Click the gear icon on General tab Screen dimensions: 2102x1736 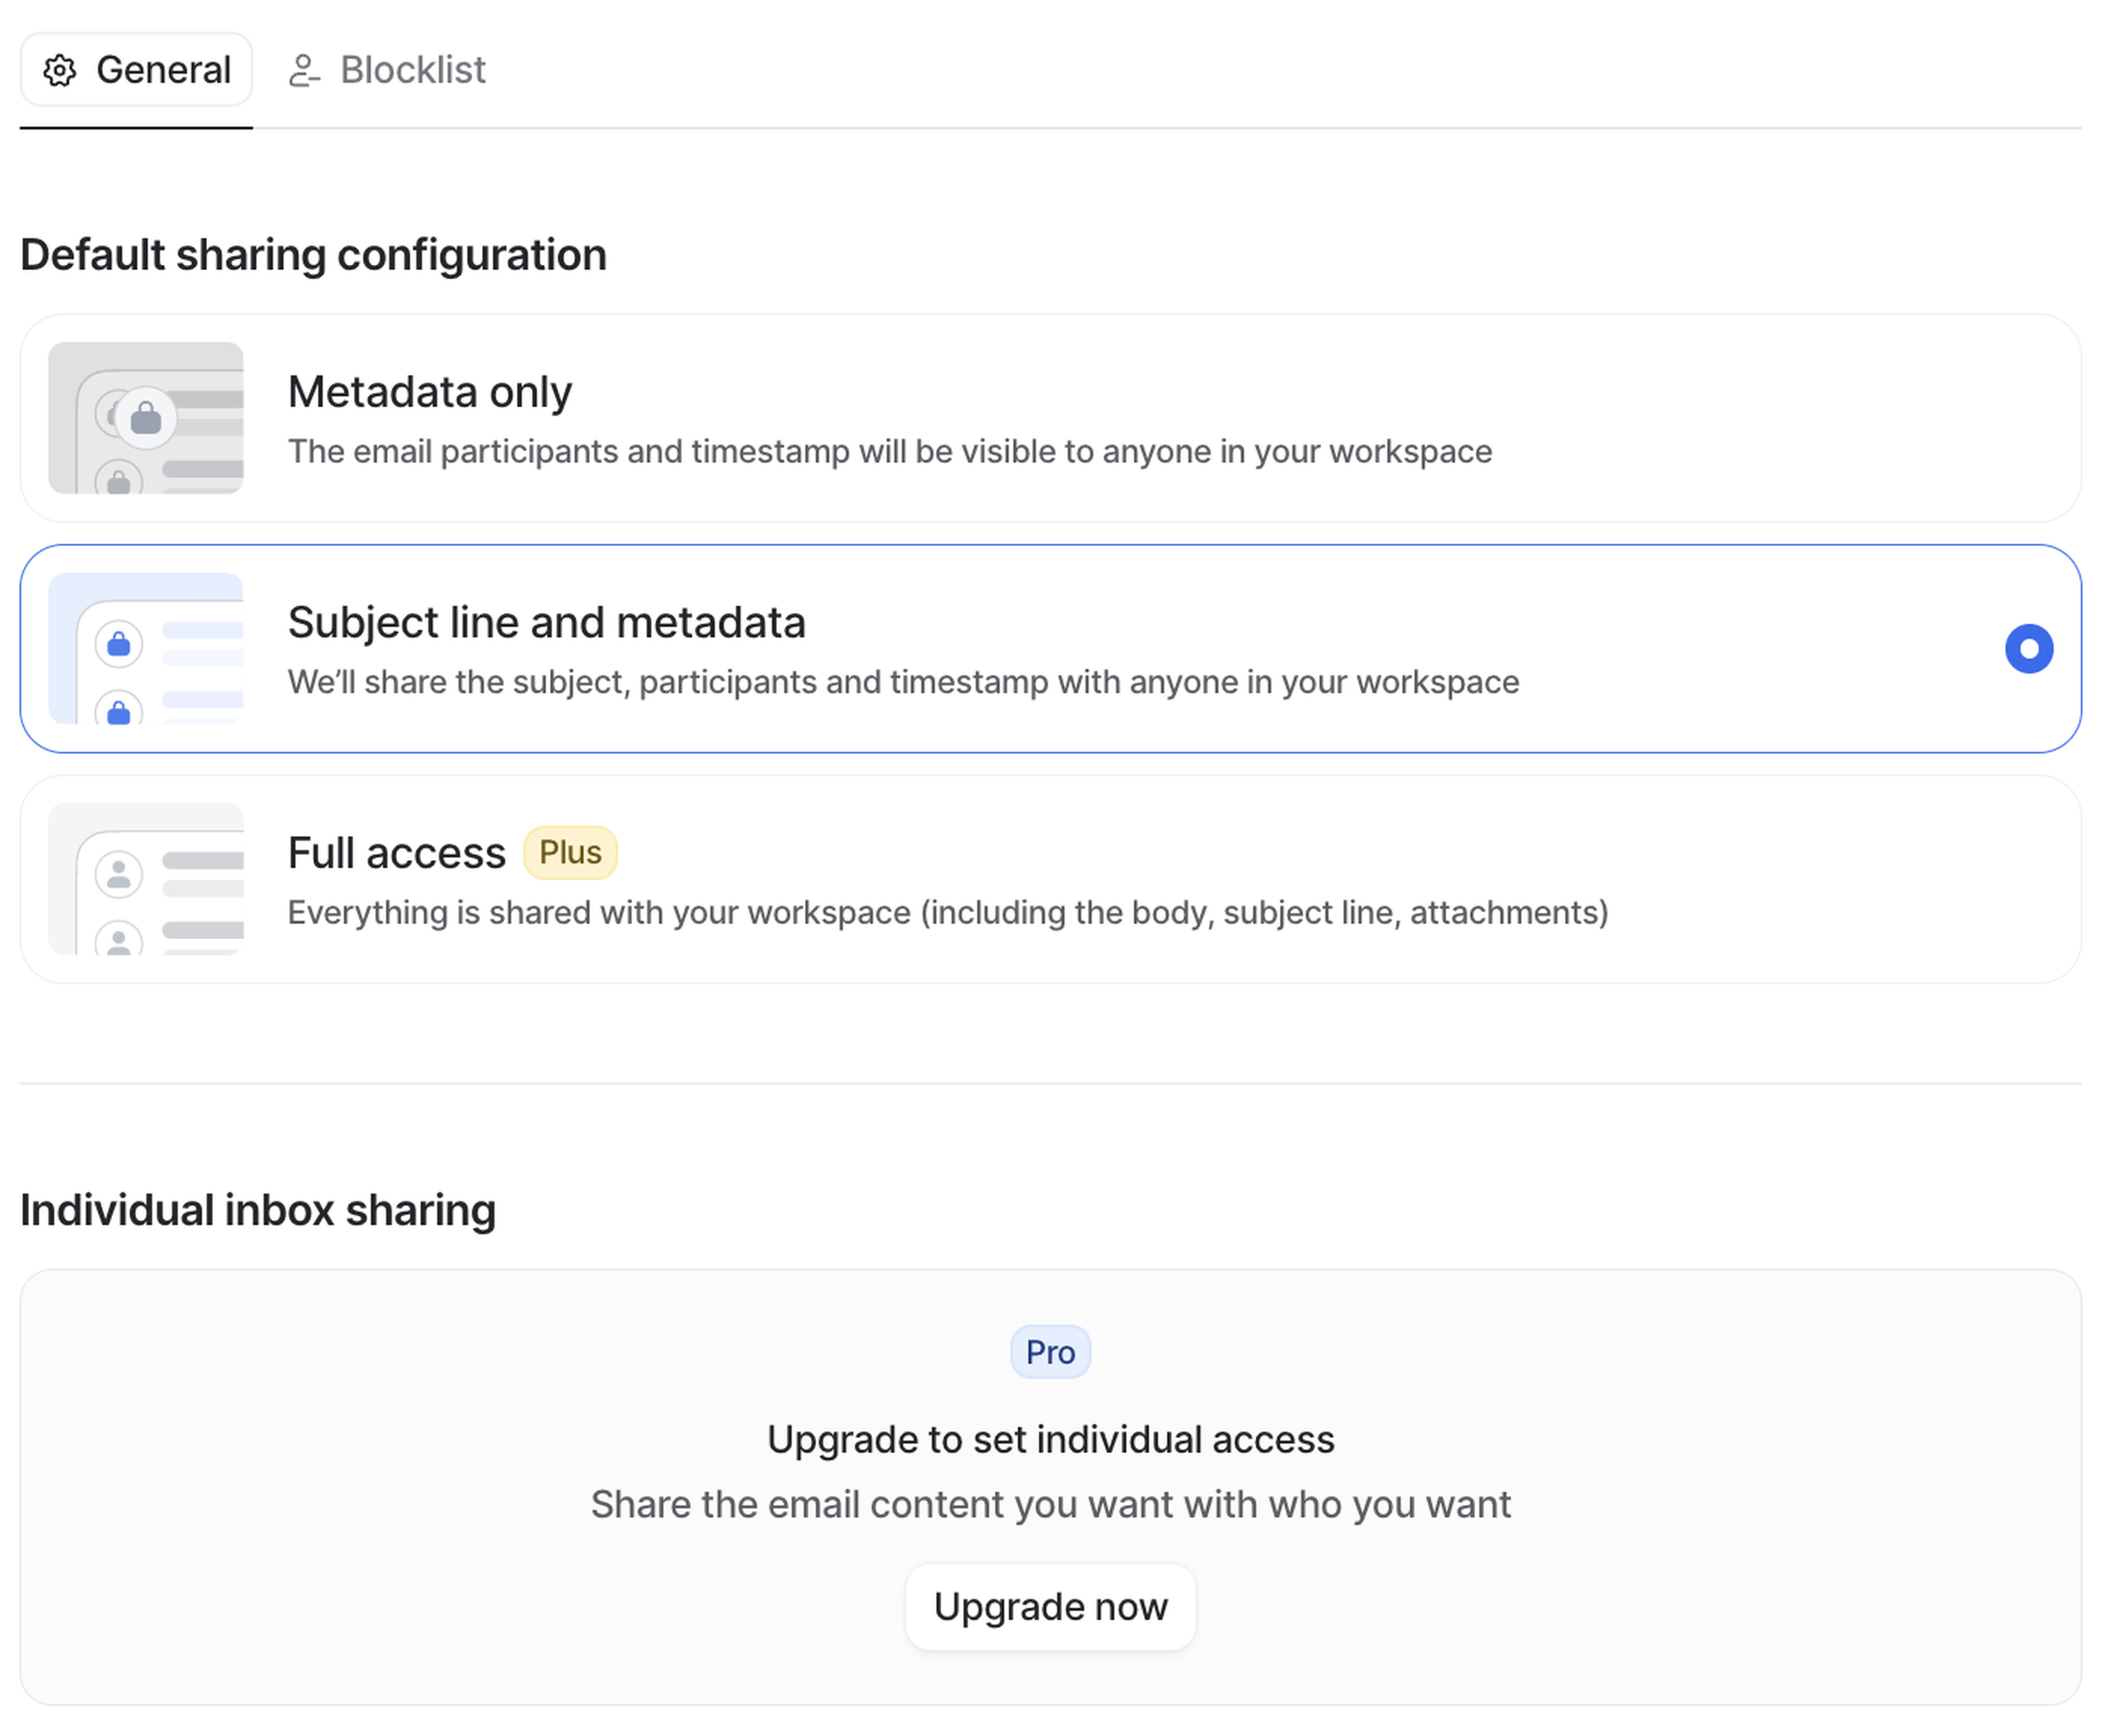[x=60, y=71]
